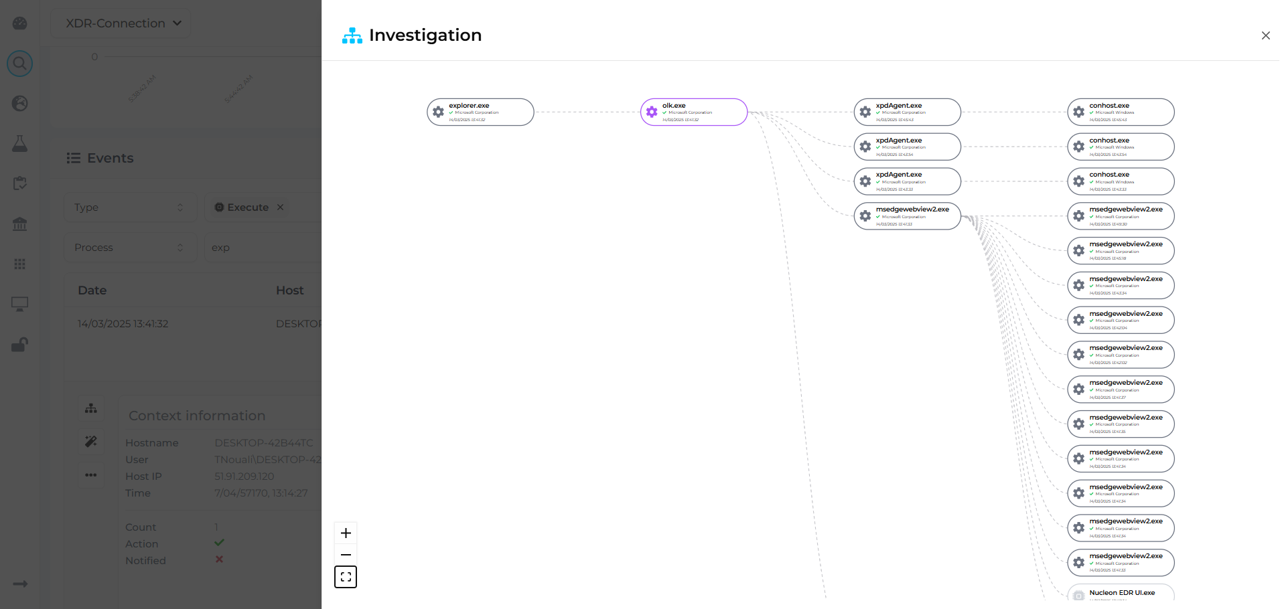
Task: Open the clipboard checklist sidebar icon
Action: (x=20, y=183)
